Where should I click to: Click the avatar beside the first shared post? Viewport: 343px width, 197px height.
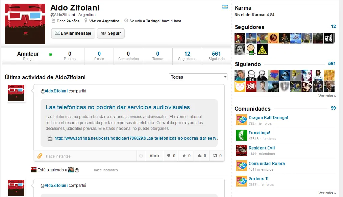coord(16,93)
